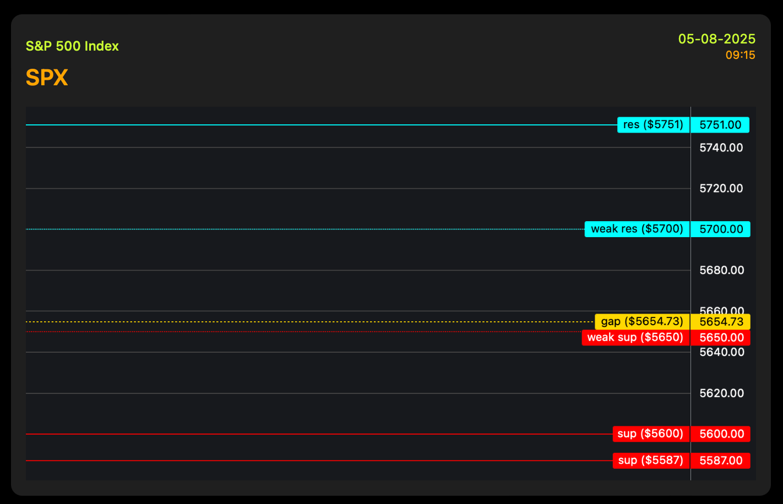The image size is (783, 504).
Task: Click the 5740.00 axis price
Action: 721,147
